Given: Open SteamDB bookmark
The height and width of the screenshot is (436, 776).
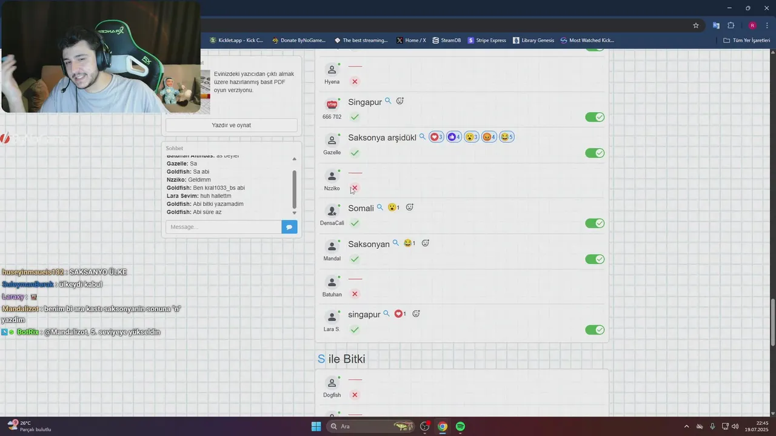Looking at the screenshot, I should pos(447,41).
